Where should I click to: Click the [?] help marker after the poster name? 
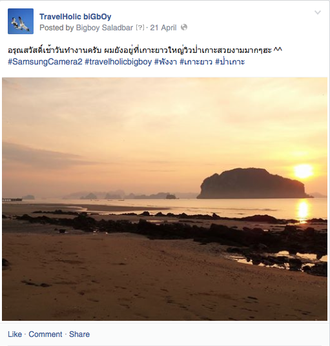coord(140,28)
